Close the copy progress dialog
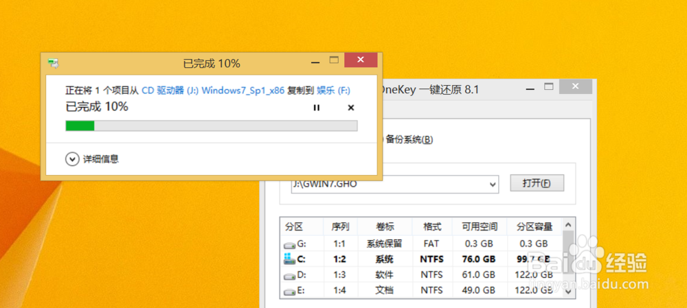Viewport: 687px width, 308px height. (x=361, y=60)
